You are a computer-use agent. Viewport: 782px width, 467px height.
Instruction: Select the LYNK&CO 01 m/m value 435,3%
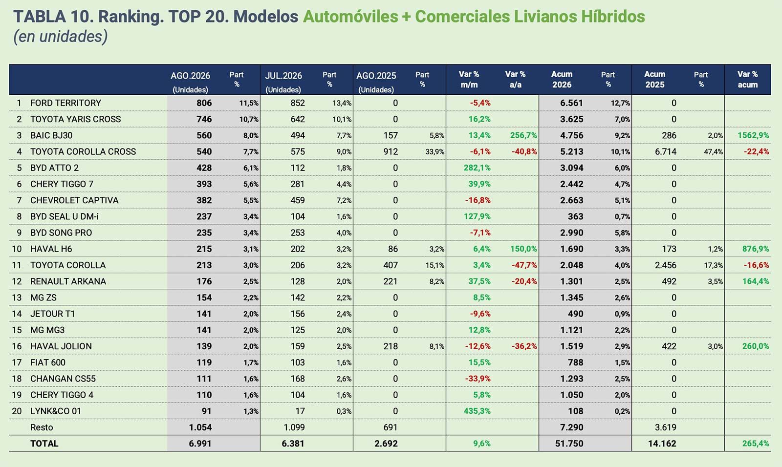pyautogui.click(x=477, y=411)
